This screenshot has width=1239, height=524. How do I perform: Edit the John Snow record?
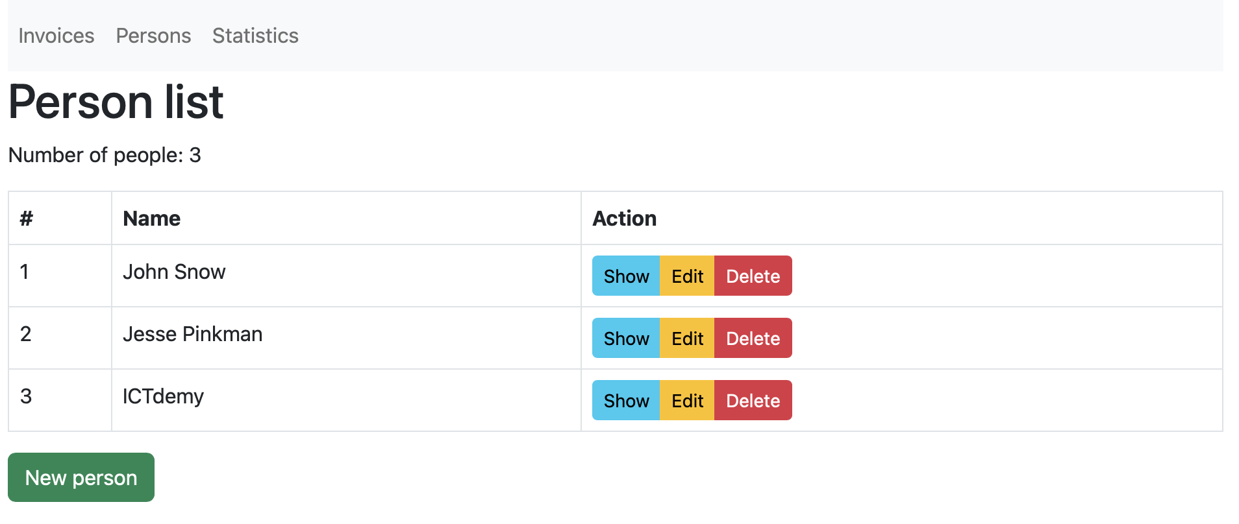tap(687, 276)
